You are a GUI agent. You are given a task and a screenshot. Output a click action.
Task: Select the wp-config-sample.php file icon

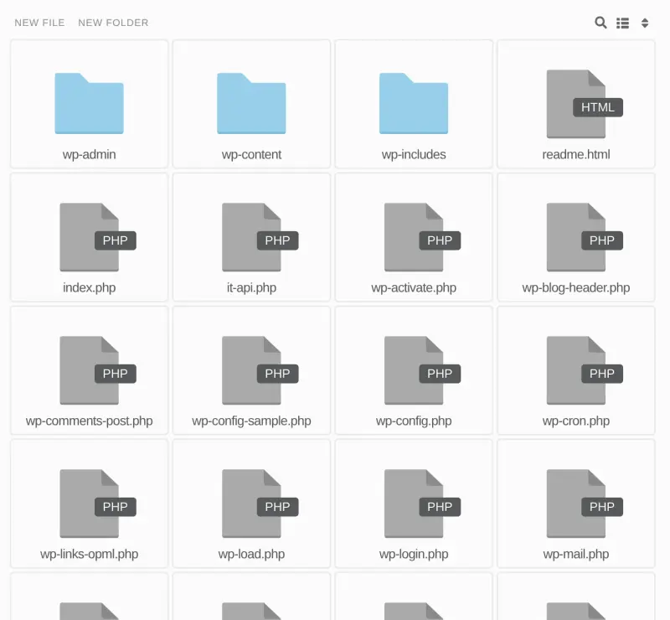click(x=260, y=370)
